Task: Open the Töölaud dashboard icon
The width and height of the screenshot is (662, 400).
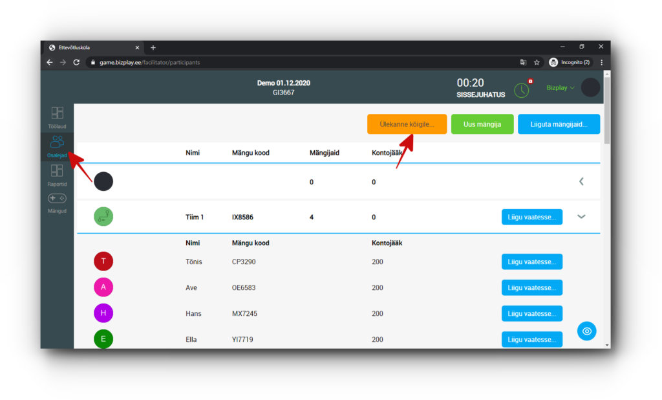Action: [57, 113]
